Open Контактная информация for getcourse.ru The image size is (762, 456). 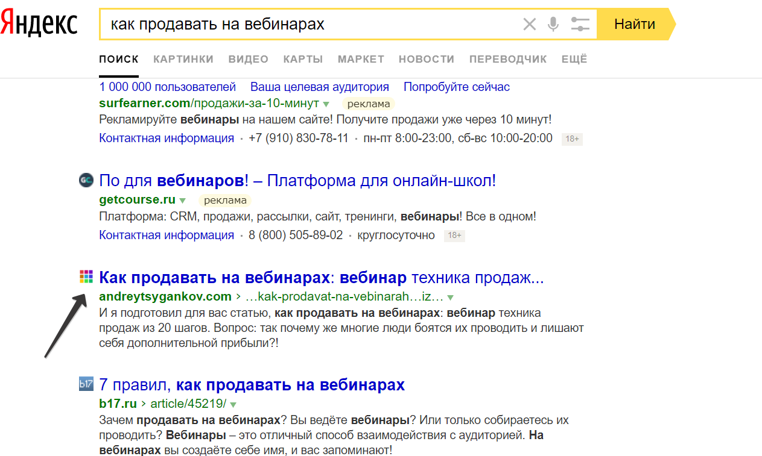tap(167, 235)
